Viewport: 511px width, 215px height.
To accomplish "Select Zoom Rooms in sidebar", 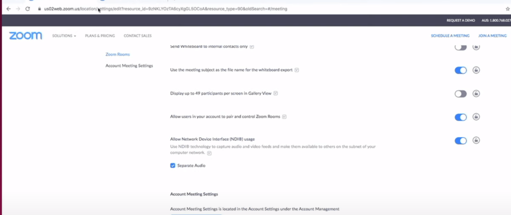I will point(117,54).
